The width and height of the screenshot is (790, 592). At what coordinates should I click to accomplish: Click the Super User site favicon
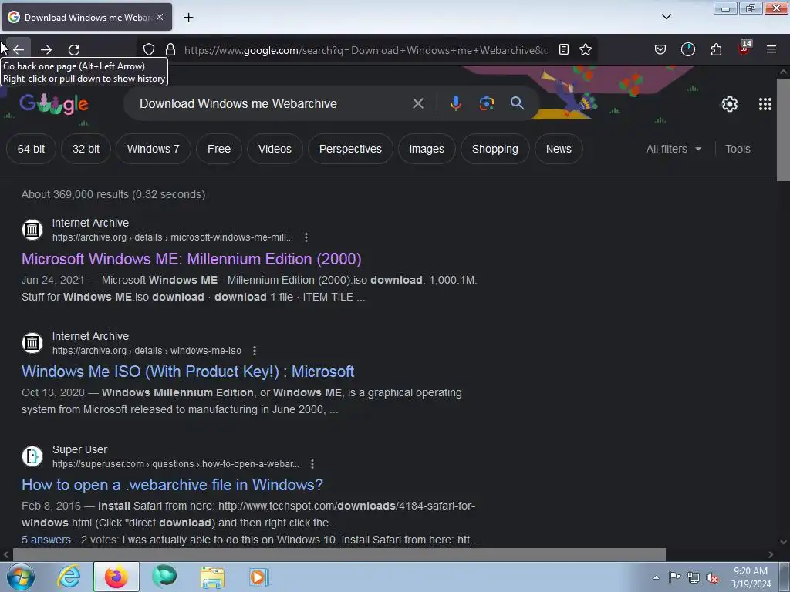tap(32, 456)
